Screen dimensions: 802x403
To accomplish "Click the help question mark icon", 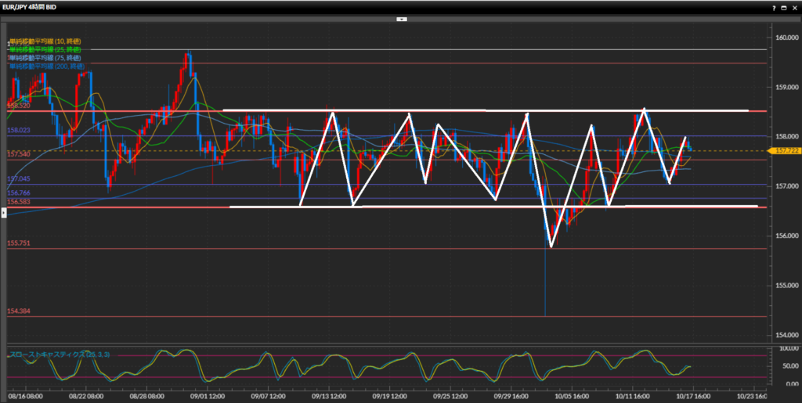I will 774,7.
